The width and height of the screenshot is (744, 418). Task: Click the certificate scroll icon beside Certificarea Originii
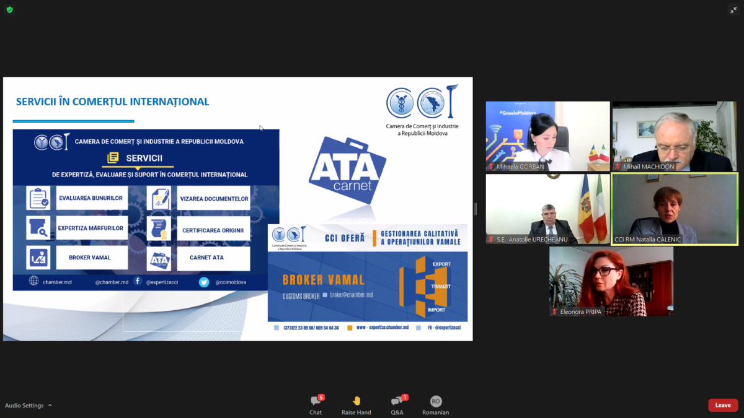[159, 228]
